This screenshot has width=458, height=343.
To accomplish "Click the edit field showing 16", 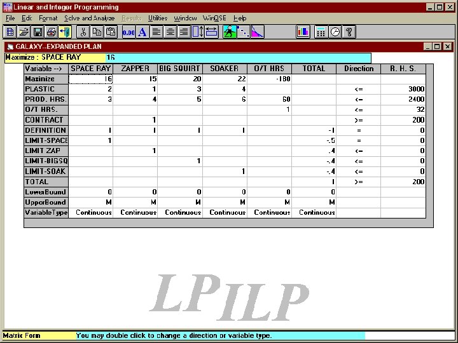I will pyautogui.click(x=238, y=57).
